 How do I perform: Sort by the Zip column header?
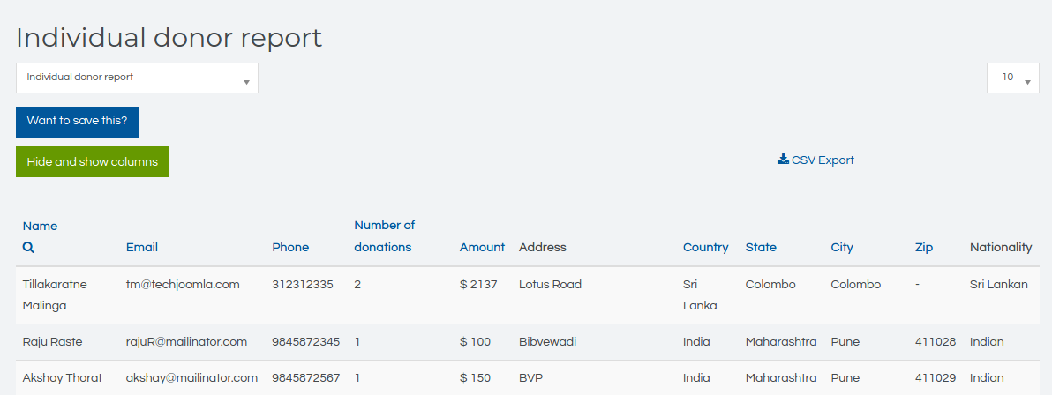click(923, 247)
